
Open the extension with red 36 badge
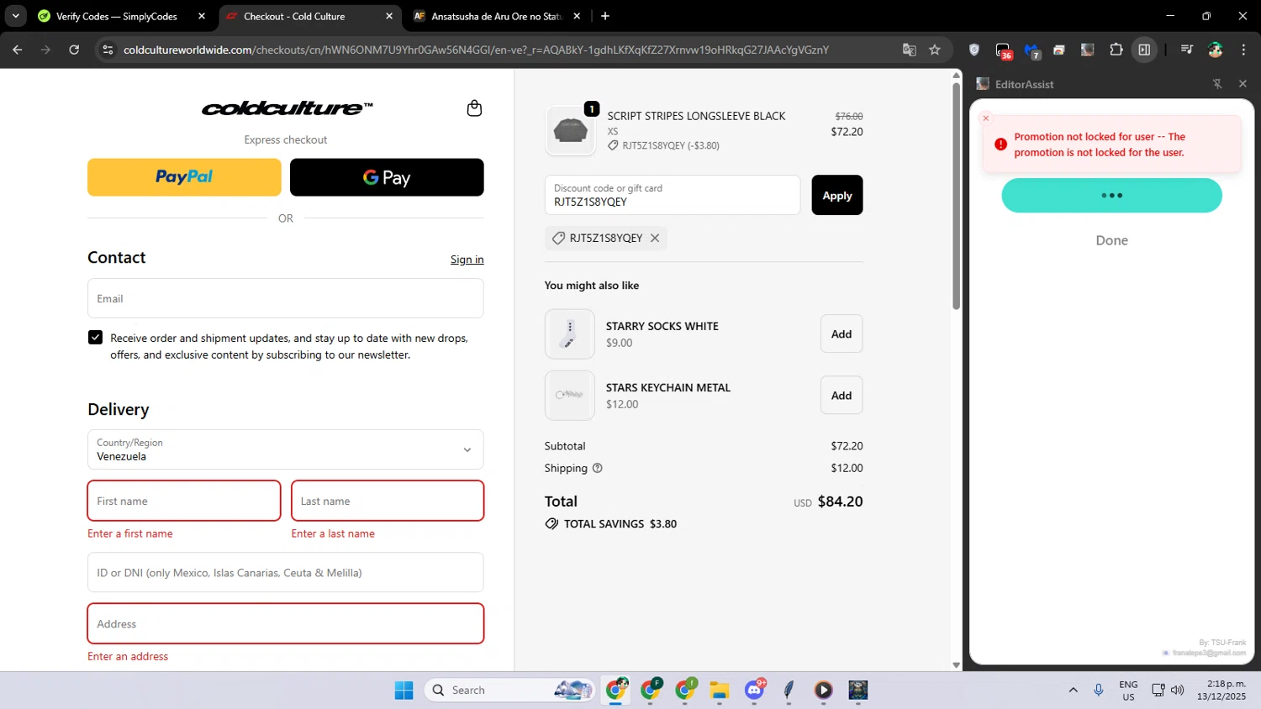click(1004, 50)
